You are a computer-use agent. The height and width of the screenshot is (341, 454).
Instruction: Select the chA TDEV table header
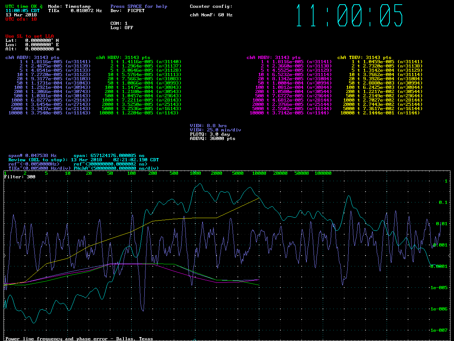(x=364, y=58)
